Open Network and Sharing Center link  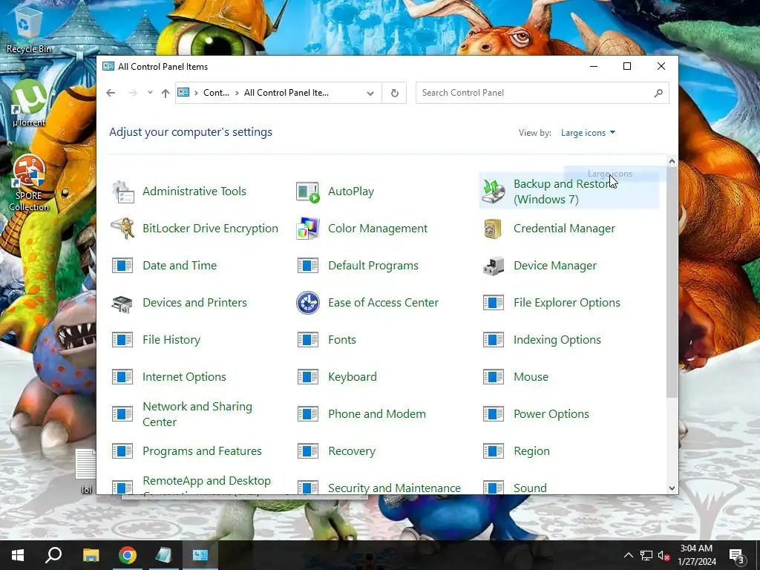tap(197, 414)
